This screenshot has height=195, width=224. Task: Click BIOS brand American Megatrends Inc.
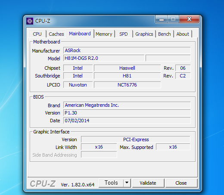point(127,105)
